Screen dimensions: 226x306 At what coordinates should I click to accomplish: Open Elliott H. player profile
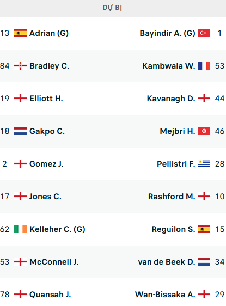click(x=46, y=99)
